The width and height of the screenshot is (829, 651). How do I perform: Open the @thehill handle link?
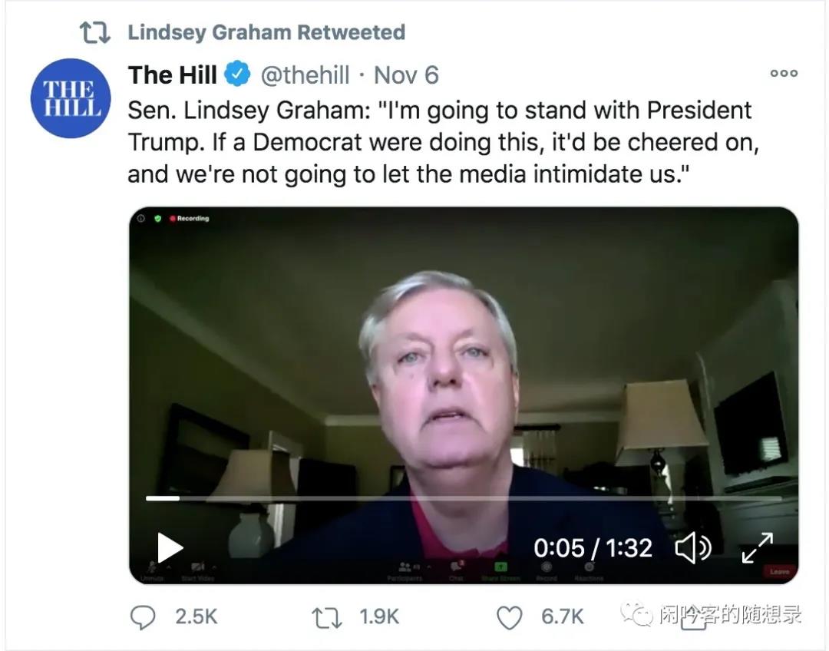[306, 75]
